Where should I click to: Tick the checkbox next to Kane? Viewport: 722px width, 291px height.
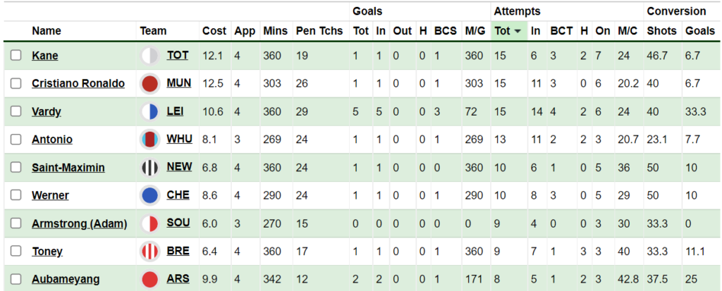16,56
